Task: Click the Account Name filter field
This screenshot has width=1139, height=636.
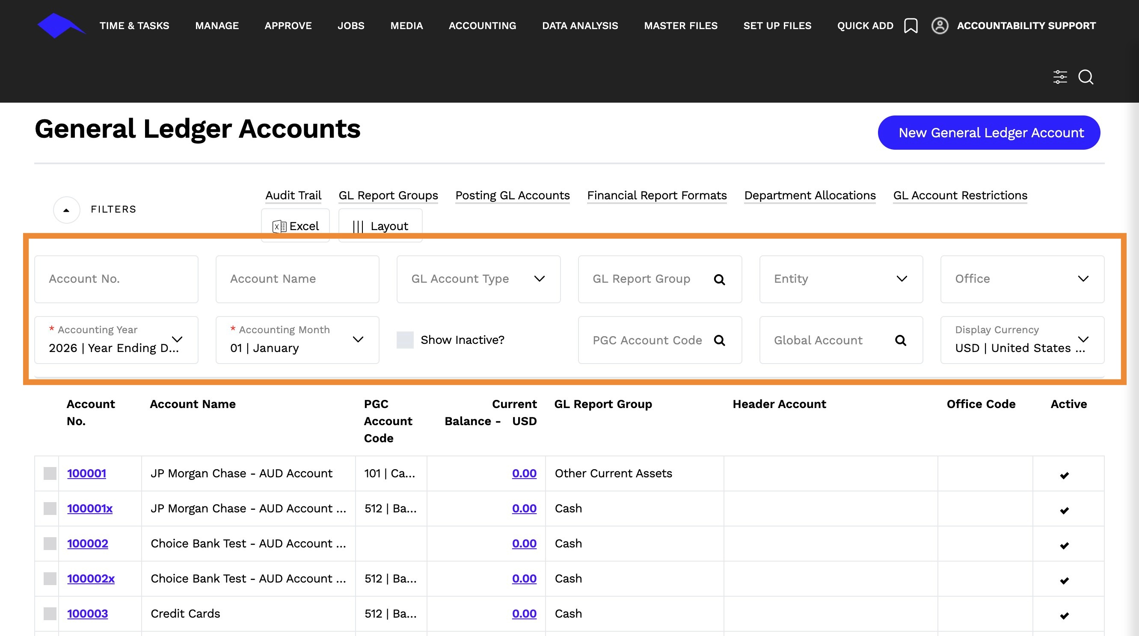Action: 297,279
